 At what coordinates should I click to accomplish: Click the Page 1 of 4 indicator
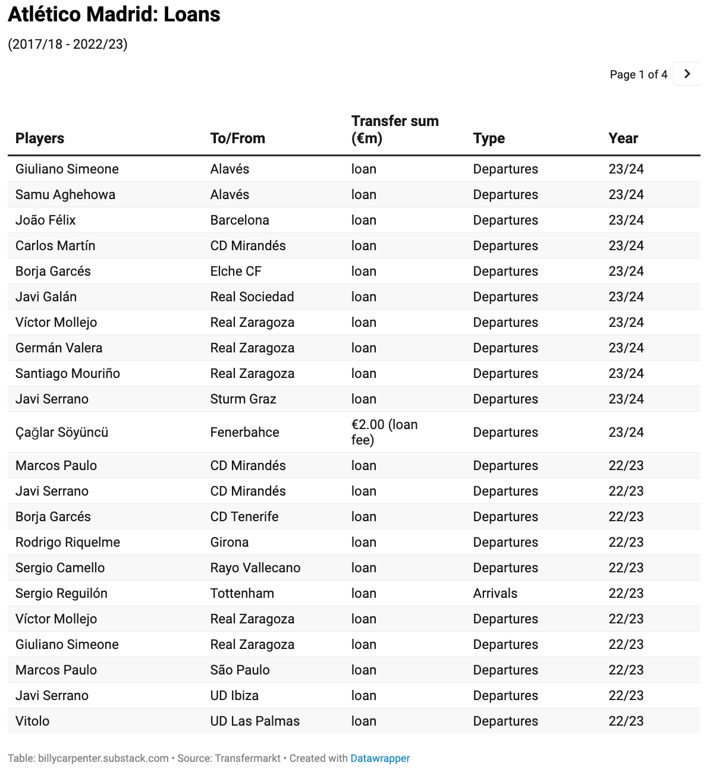pos(639,74)
